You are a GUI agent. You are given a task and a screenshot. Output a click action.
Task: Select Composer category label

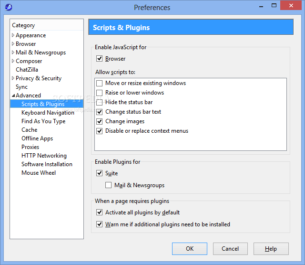(29, 61)
